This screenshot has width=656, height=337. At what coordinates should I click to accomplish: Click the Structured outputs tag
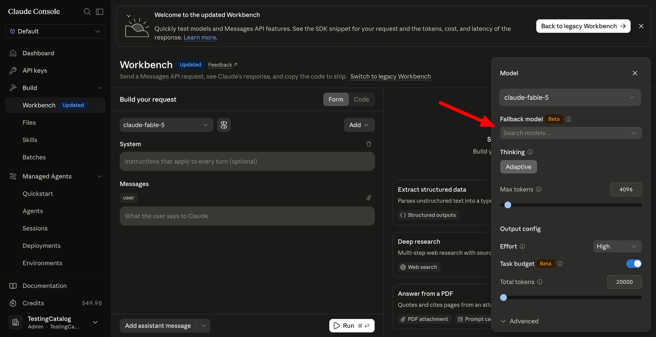click(428, 215)
